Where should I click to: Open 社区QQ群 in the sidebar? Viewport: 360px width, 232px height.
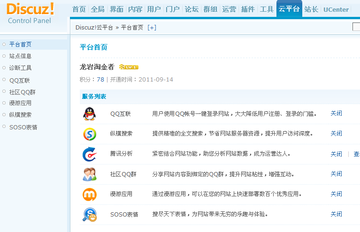22,92
